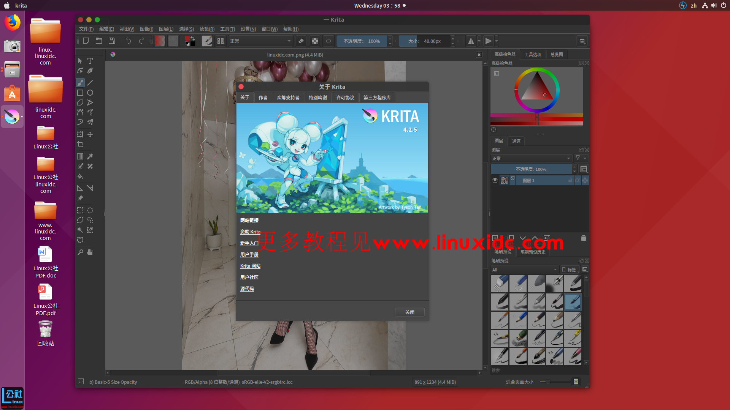Image resolution: width=730 pixels, height=410 pixels.
Task: Open the 文件(F) menu
Action: tap(86, 29)
